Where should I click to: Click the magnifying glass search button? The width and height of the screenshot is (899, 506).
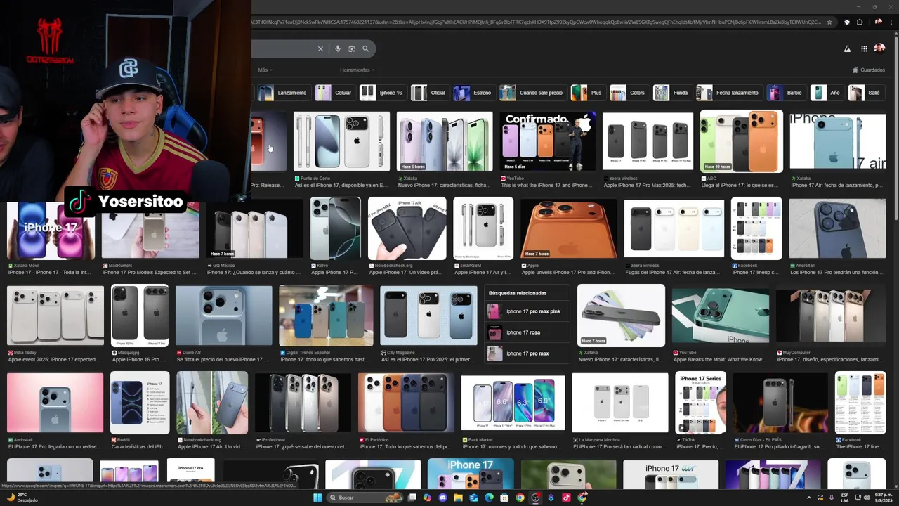point(365,48)
